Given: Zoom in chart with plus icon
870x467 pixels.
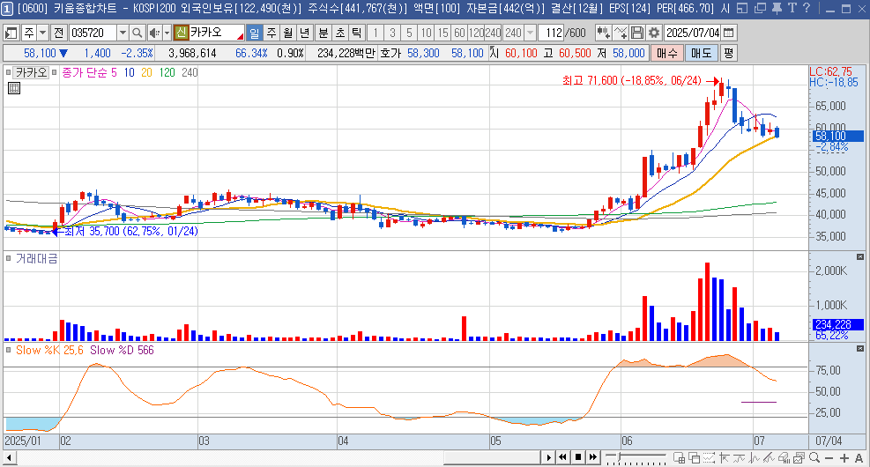Looking at the screenshot, I should point(844,457).
